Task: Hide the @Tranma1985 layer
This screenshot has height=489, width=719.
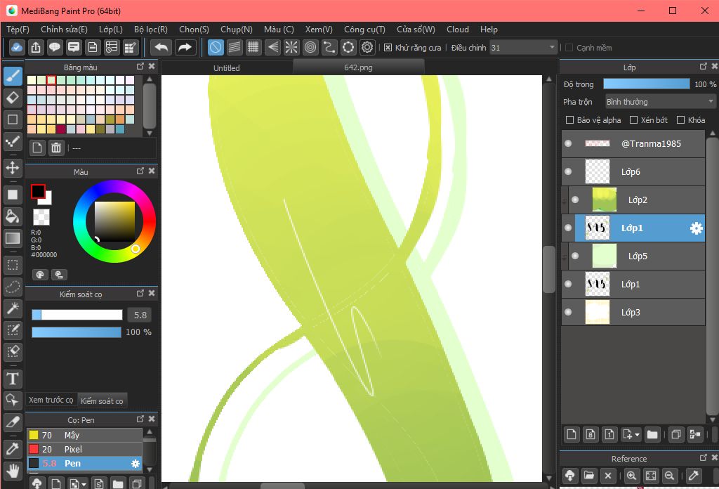Action: click(568, 143)
